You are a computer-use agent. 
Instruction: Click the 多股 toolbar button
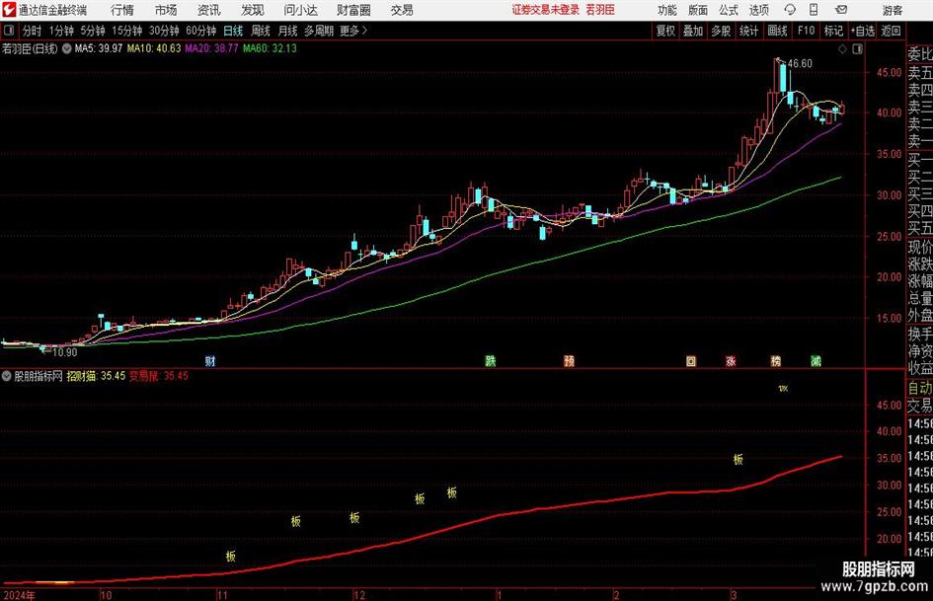(x=721, y=31)
